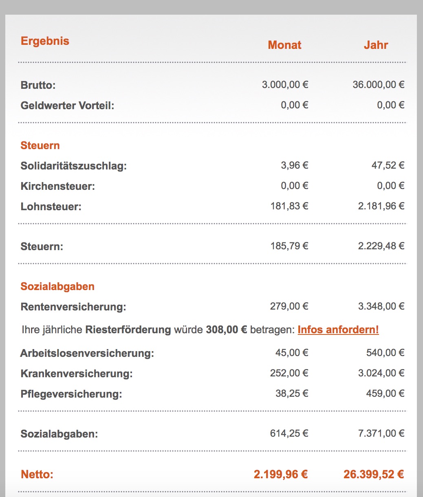Click the Lohnsteuer yearly value 2.181,96 €
The image size is (423, 497).
pos(381,206)
